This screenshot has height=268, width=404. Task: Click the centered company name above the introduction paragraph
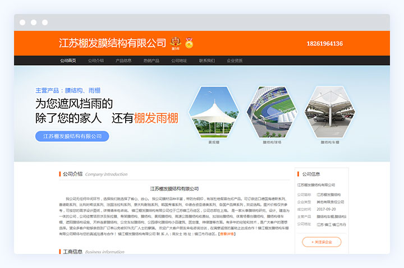click(x=175, y=189)
